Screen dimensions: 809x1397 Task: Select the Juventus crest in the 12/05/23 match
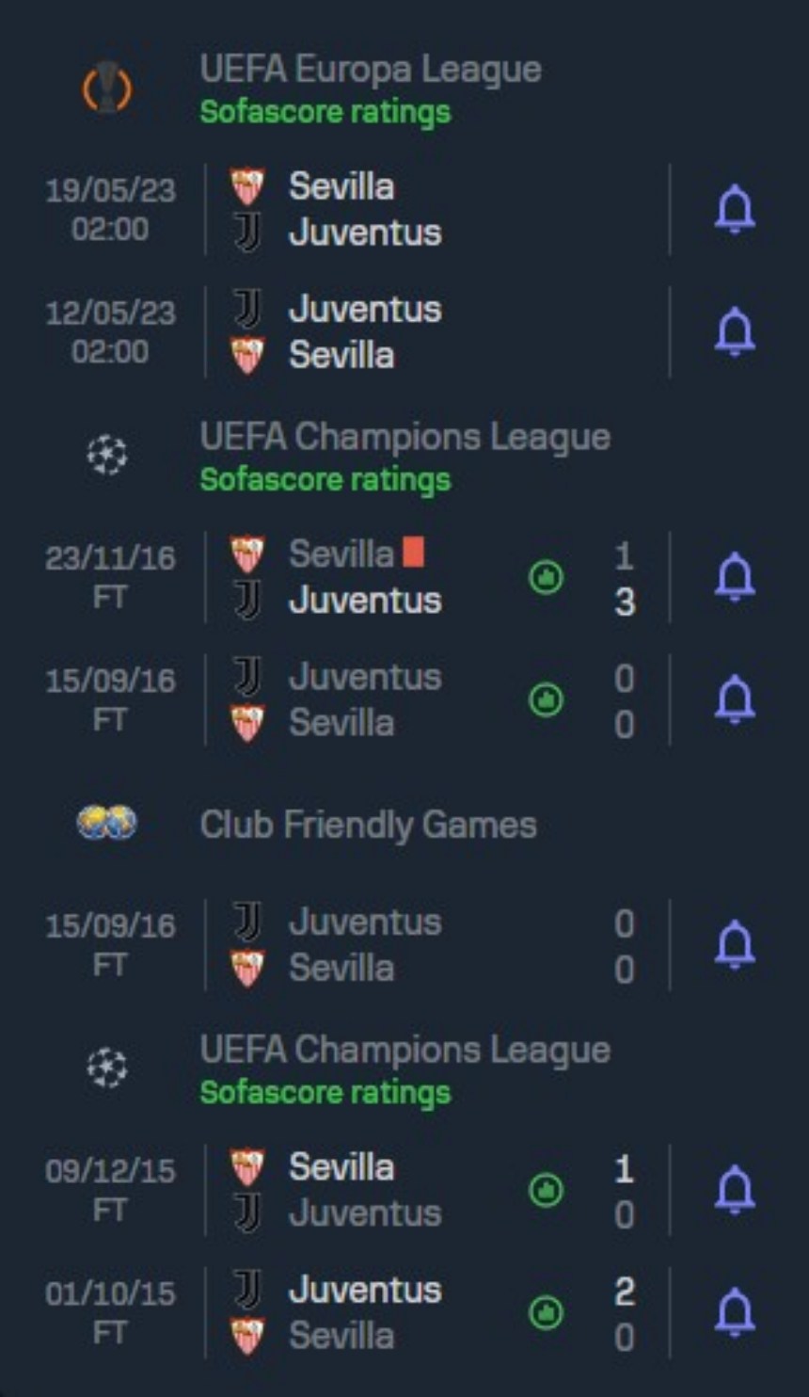tap(245, 309)
